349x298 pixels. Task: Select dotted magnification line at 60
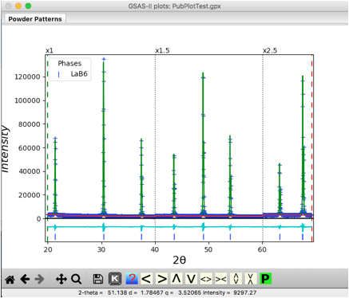(x=263, y=149)
